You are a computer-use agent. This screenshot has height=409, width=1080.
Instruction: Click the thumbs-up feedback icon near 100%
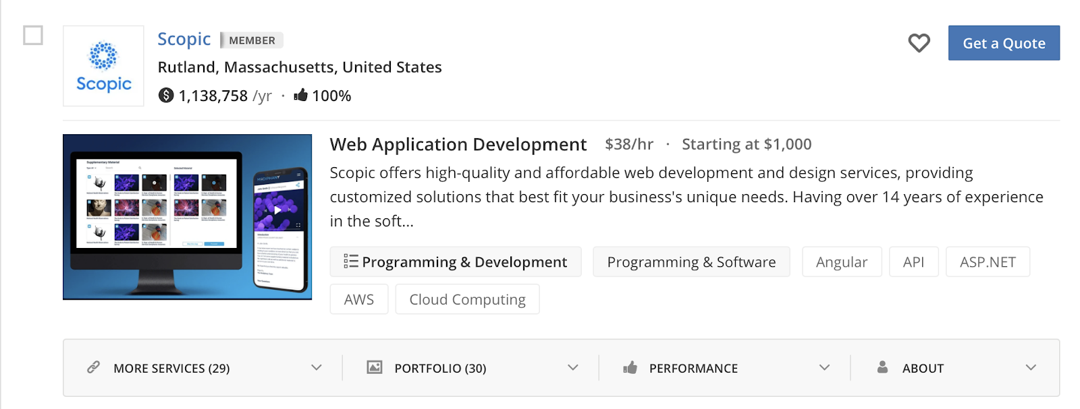point(301,95)
